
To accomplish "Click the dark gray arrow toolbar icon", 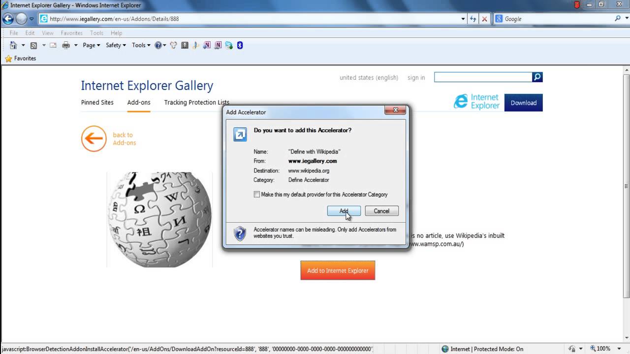I will [185, 45].
